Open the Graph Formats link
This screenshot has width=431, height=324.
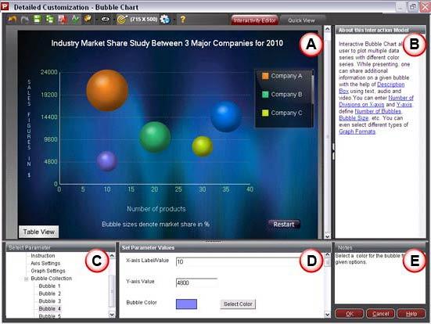coord(357,131)
